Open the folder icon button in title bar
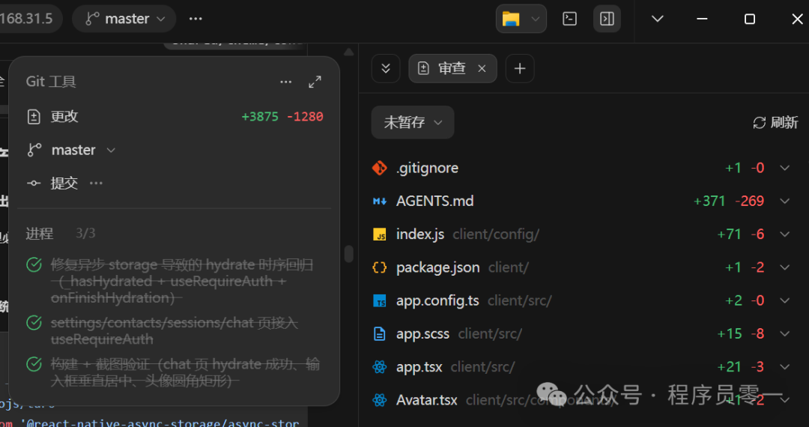Screen dimensions: 809x427 [511, 19]
